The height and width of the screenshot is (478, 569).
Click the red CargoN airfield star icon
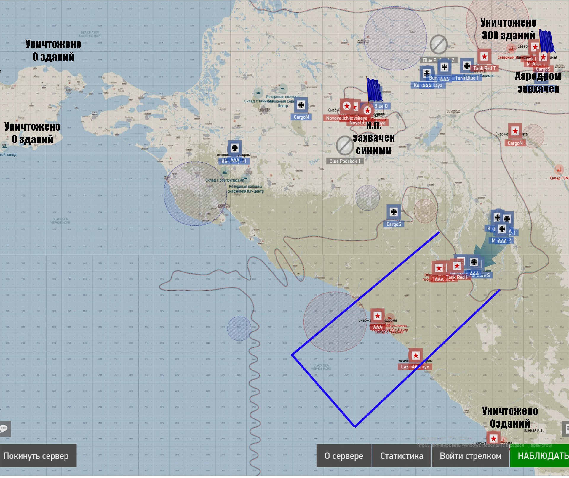point(515,131)
